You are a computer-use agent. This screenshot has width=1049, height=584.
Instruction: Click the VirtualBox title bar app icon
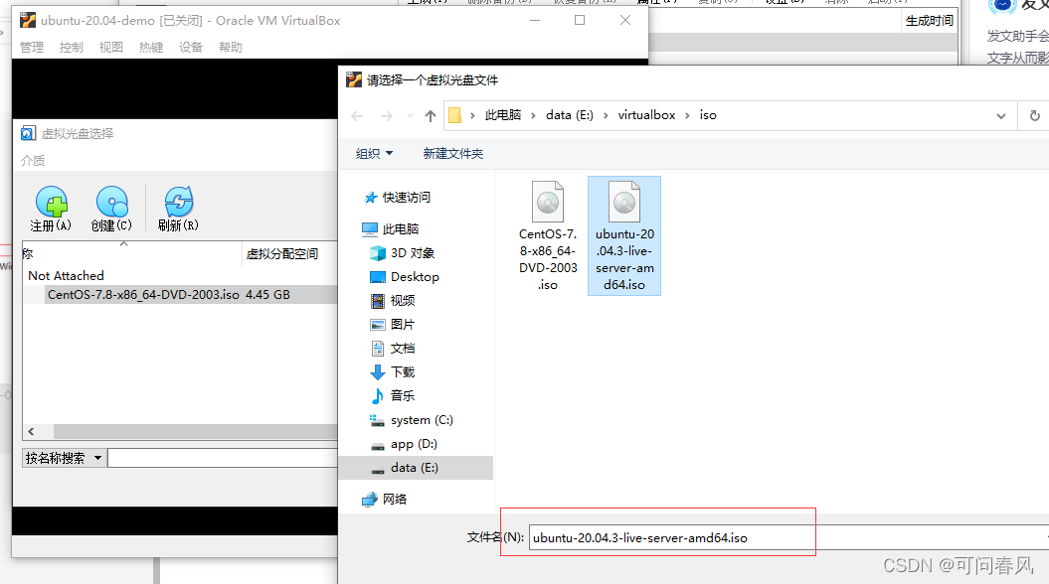(x=28, y=21)
